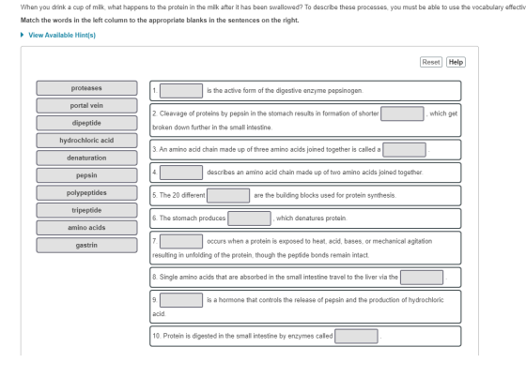526x377 pixels.
Task: Open the Help button
Action: (456, 62)
